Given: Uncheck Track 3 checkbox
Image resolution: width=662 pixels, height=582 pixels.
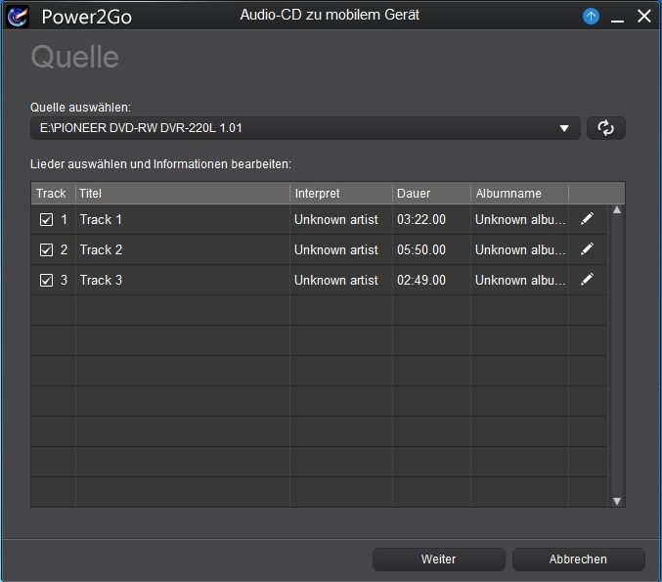Looking at the screenshot, I should [46, 280].
